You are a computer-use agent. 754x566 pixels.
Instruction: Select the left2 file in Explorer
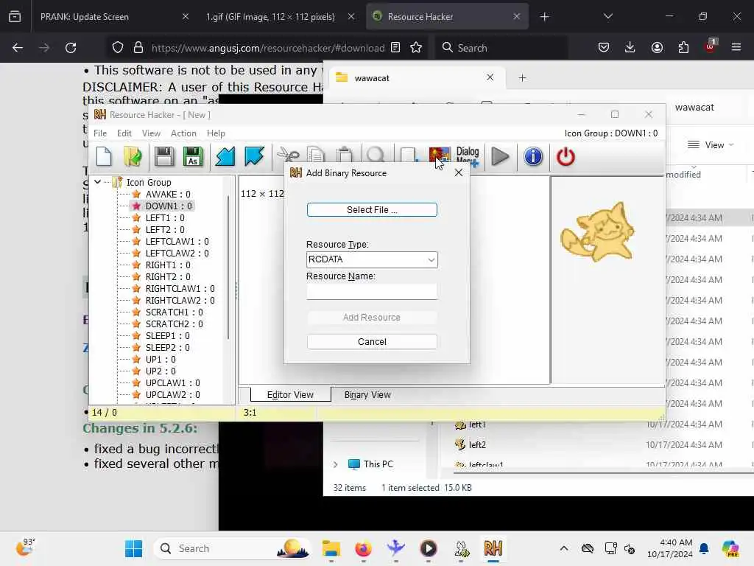coord(477,444)
